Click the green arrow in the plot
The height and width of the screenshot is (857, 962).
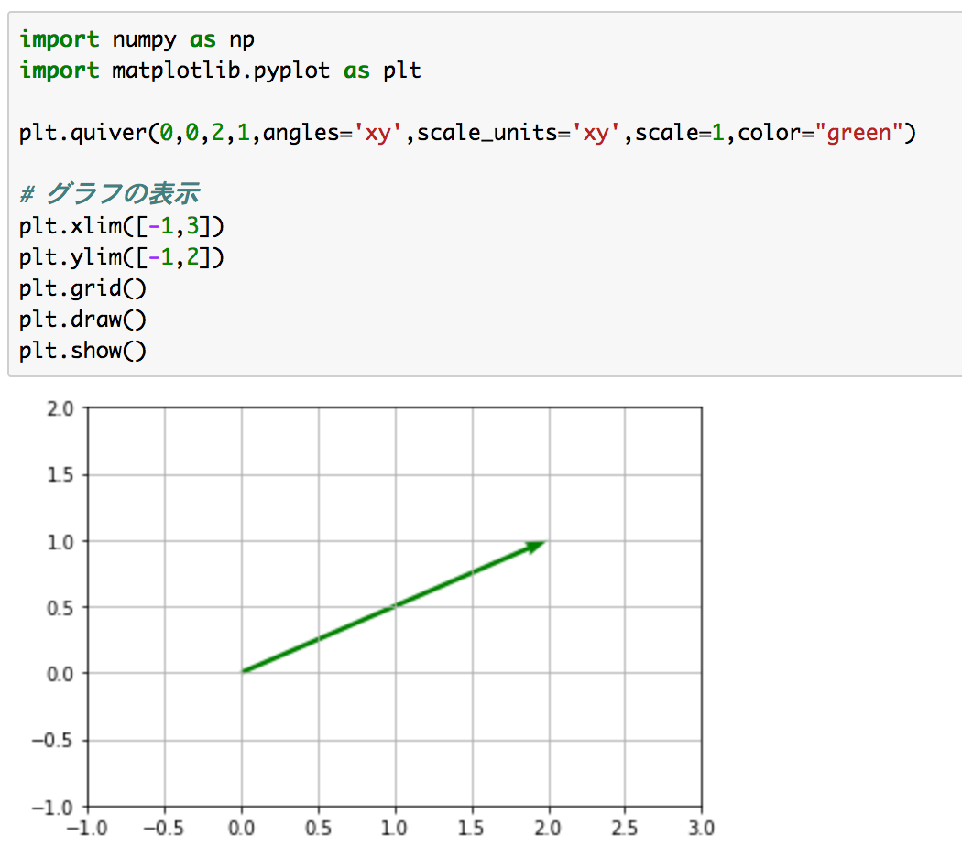click(395, 606)
